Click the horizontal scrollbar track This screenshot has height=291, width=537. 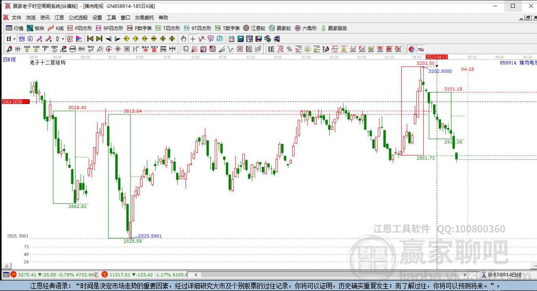tap(330, 275)
